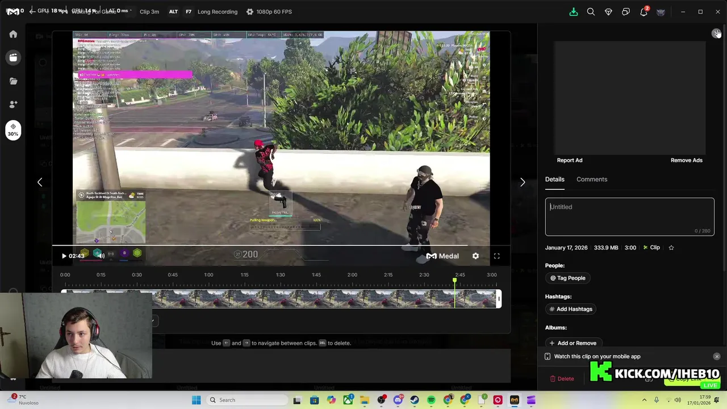Open the search magnifier in the top bar
This screenshot has height=409, width=727.
click(591, 11)
